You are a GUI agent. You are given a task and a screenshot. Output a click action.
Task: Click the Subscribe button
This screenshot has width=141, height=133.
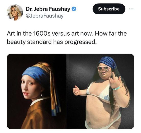pos(109,9)
